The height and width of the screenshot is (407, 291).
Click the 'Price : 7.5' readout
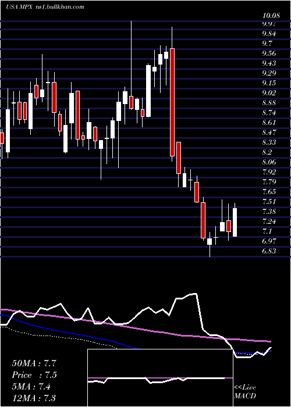[34, 375]
